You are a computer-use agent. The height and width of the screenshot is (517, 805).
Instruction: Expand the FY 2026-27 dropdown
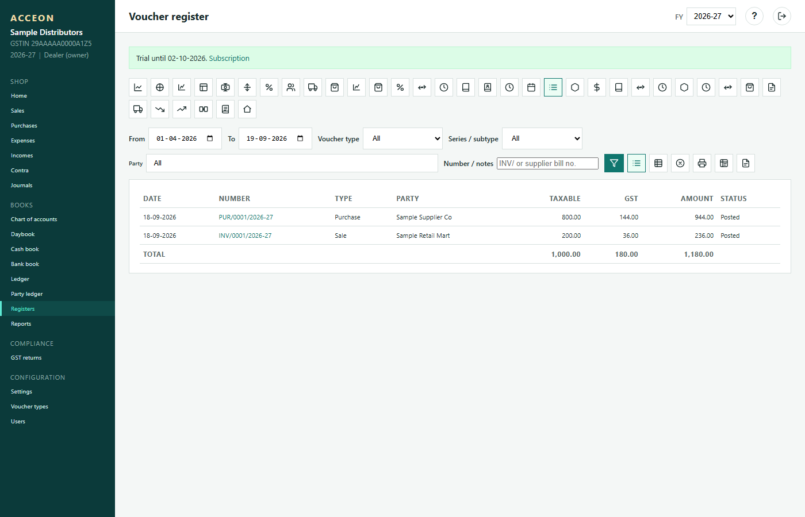(x=711, y=16)
